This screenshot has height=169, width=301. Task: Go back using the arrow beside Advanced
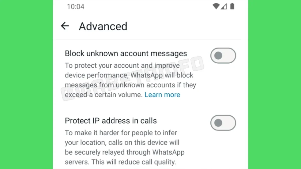(65, 26)
